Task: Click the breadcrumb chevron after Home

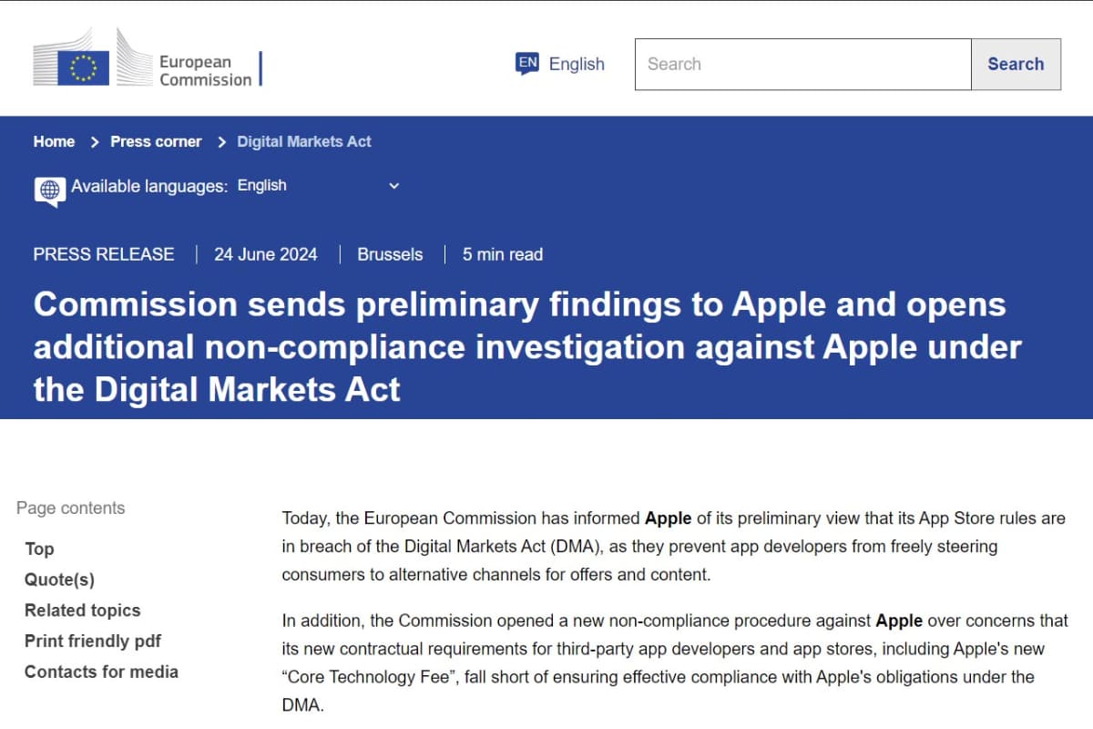Action: click(x=95, y=142)
